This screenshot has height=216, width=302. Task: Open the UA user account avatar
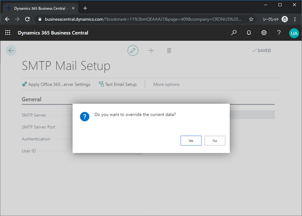294,33
